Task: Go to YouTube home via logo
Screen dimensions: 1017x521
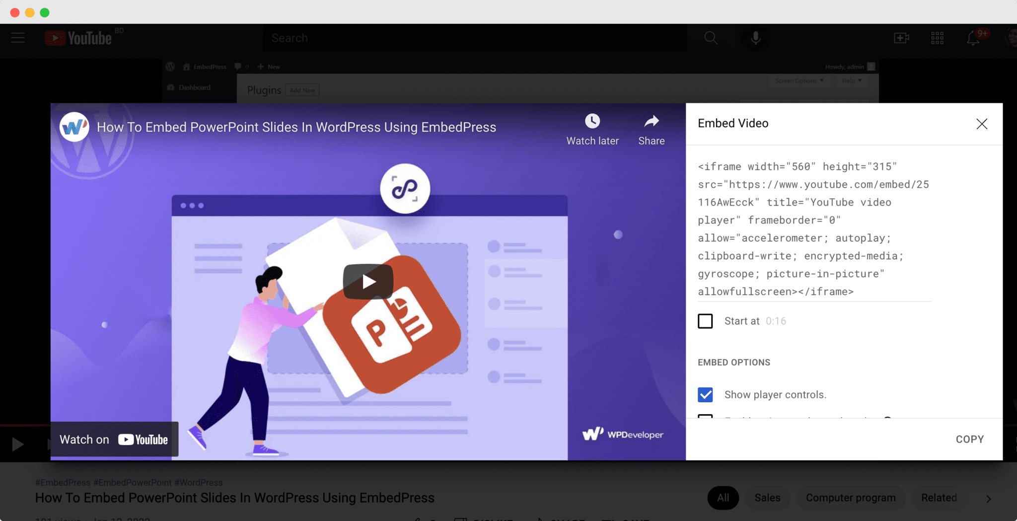Action: 78,38
